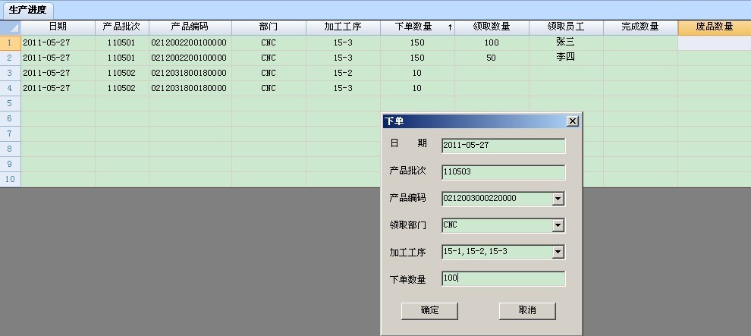
Task: Select the 领取数量 column header
Action: 492,27
